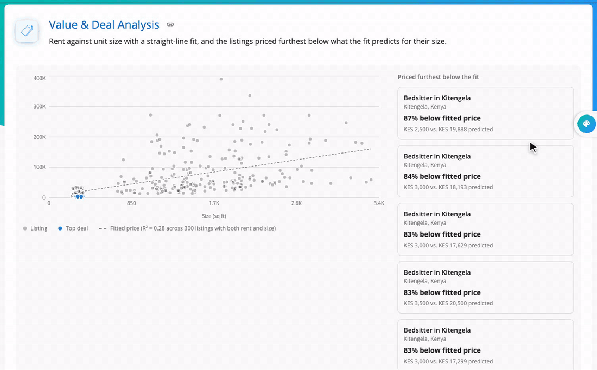This screenshot has height=370, width=597.
Task: Click the rightmost scatter point near 3.4K
Action: [x=371, y=180]
